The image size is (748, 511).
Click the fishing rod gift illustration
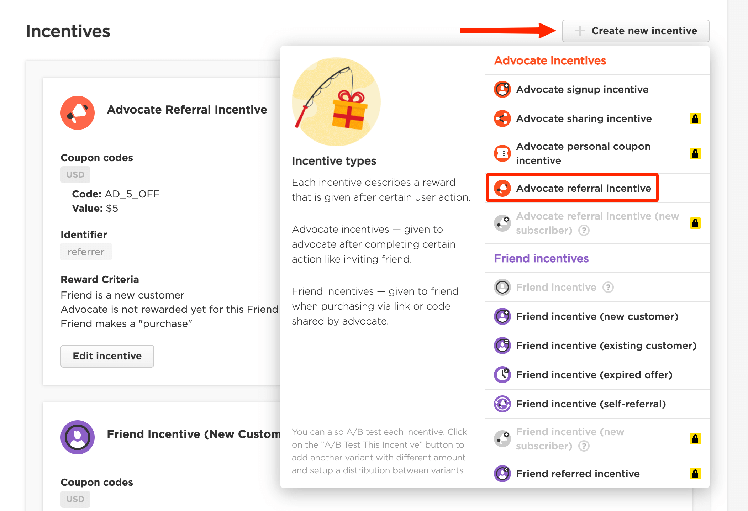(x=336, y=102)
